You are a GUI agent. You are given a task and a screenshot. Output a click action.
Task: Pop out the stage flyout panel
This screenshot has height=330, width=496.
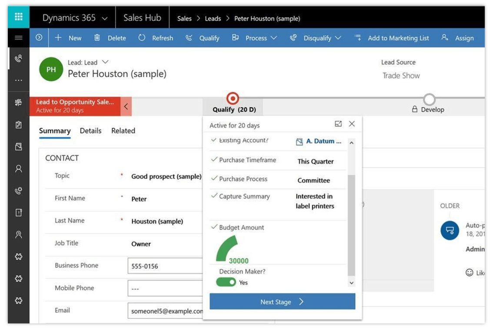[x=338, y=124]
